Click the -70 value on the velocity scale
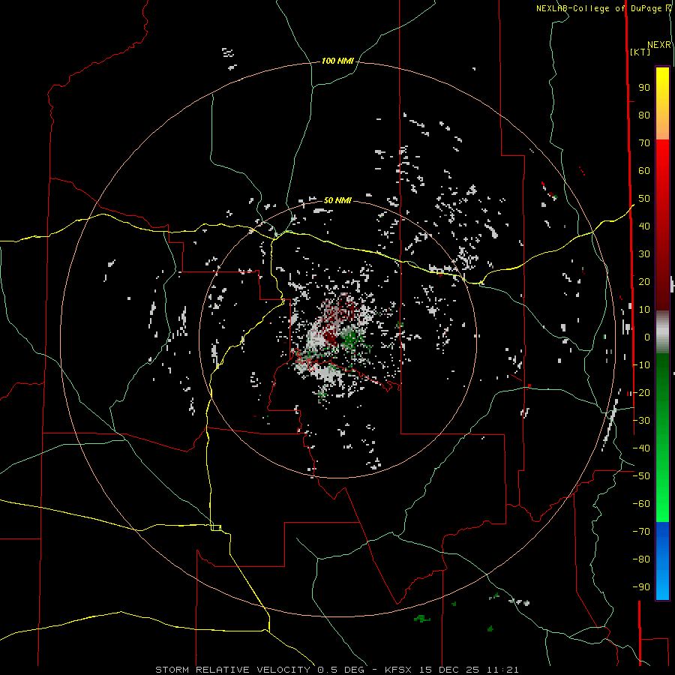The height and width of the screenshot is (675, 675). click(x=641, y=532)
